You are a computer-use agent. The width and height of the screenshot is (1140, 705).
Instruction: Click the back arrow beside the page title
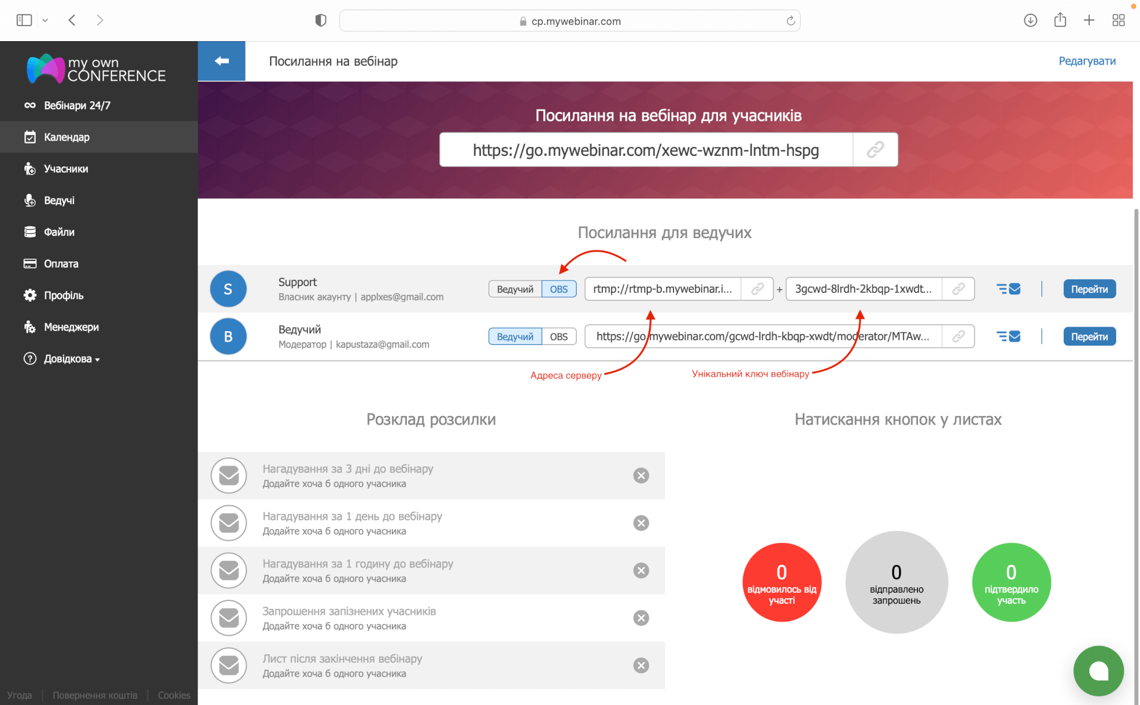[221, 61]
